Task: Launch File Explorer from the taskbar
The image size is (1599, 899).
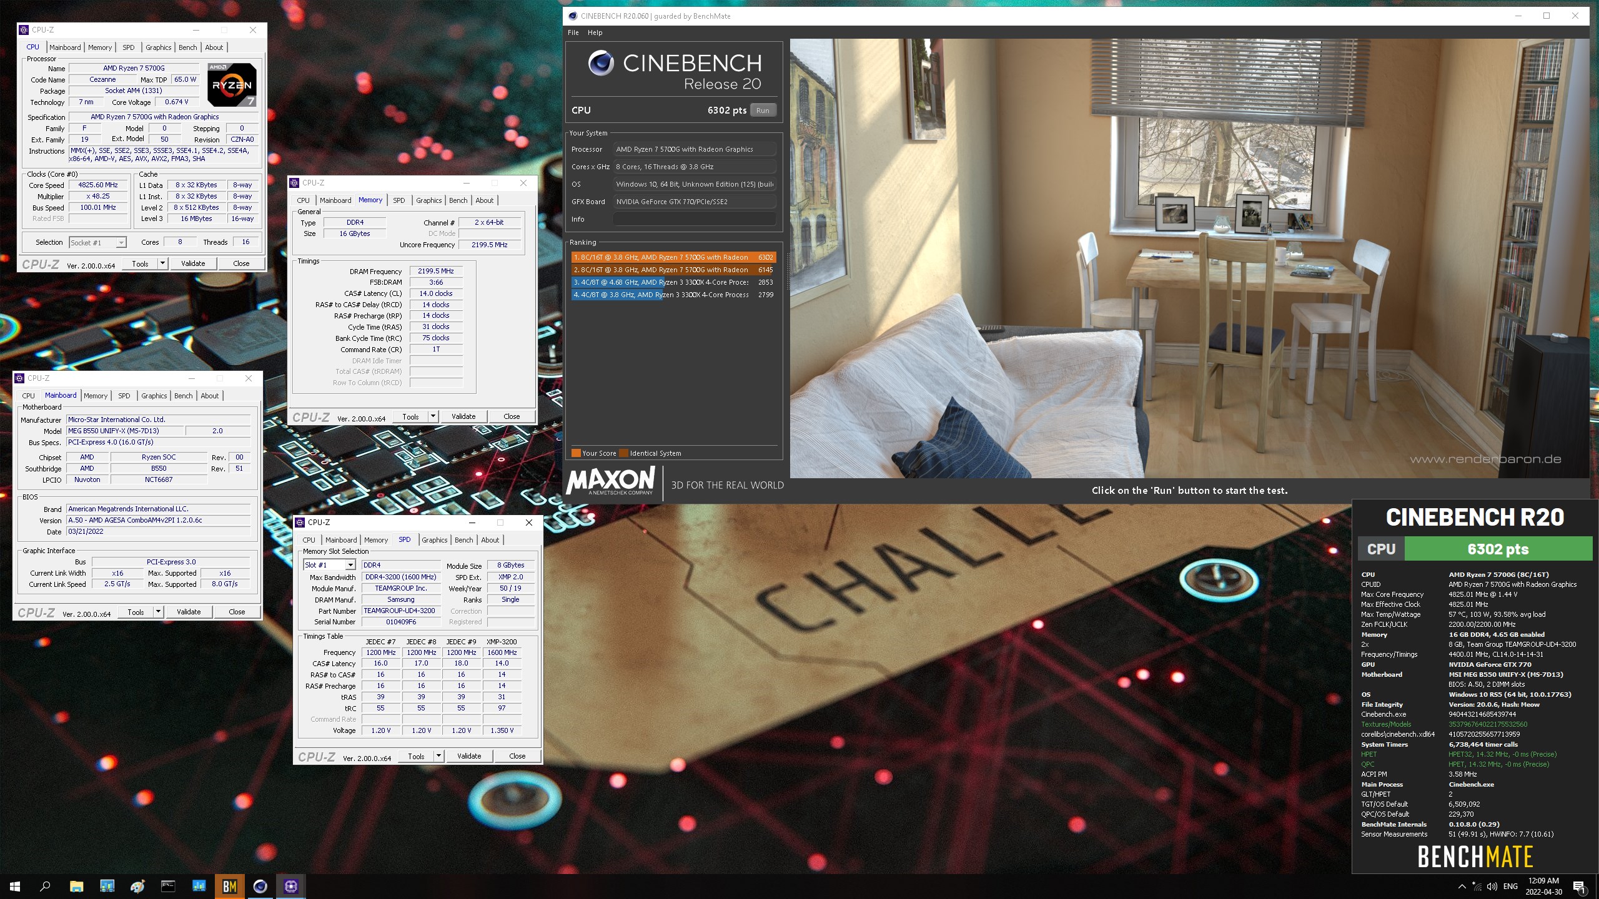Action: pyautogui.click(x=76, y=886)
